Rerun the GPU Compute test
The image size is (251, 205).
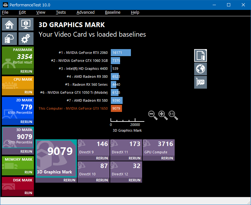tap(167, 158)
